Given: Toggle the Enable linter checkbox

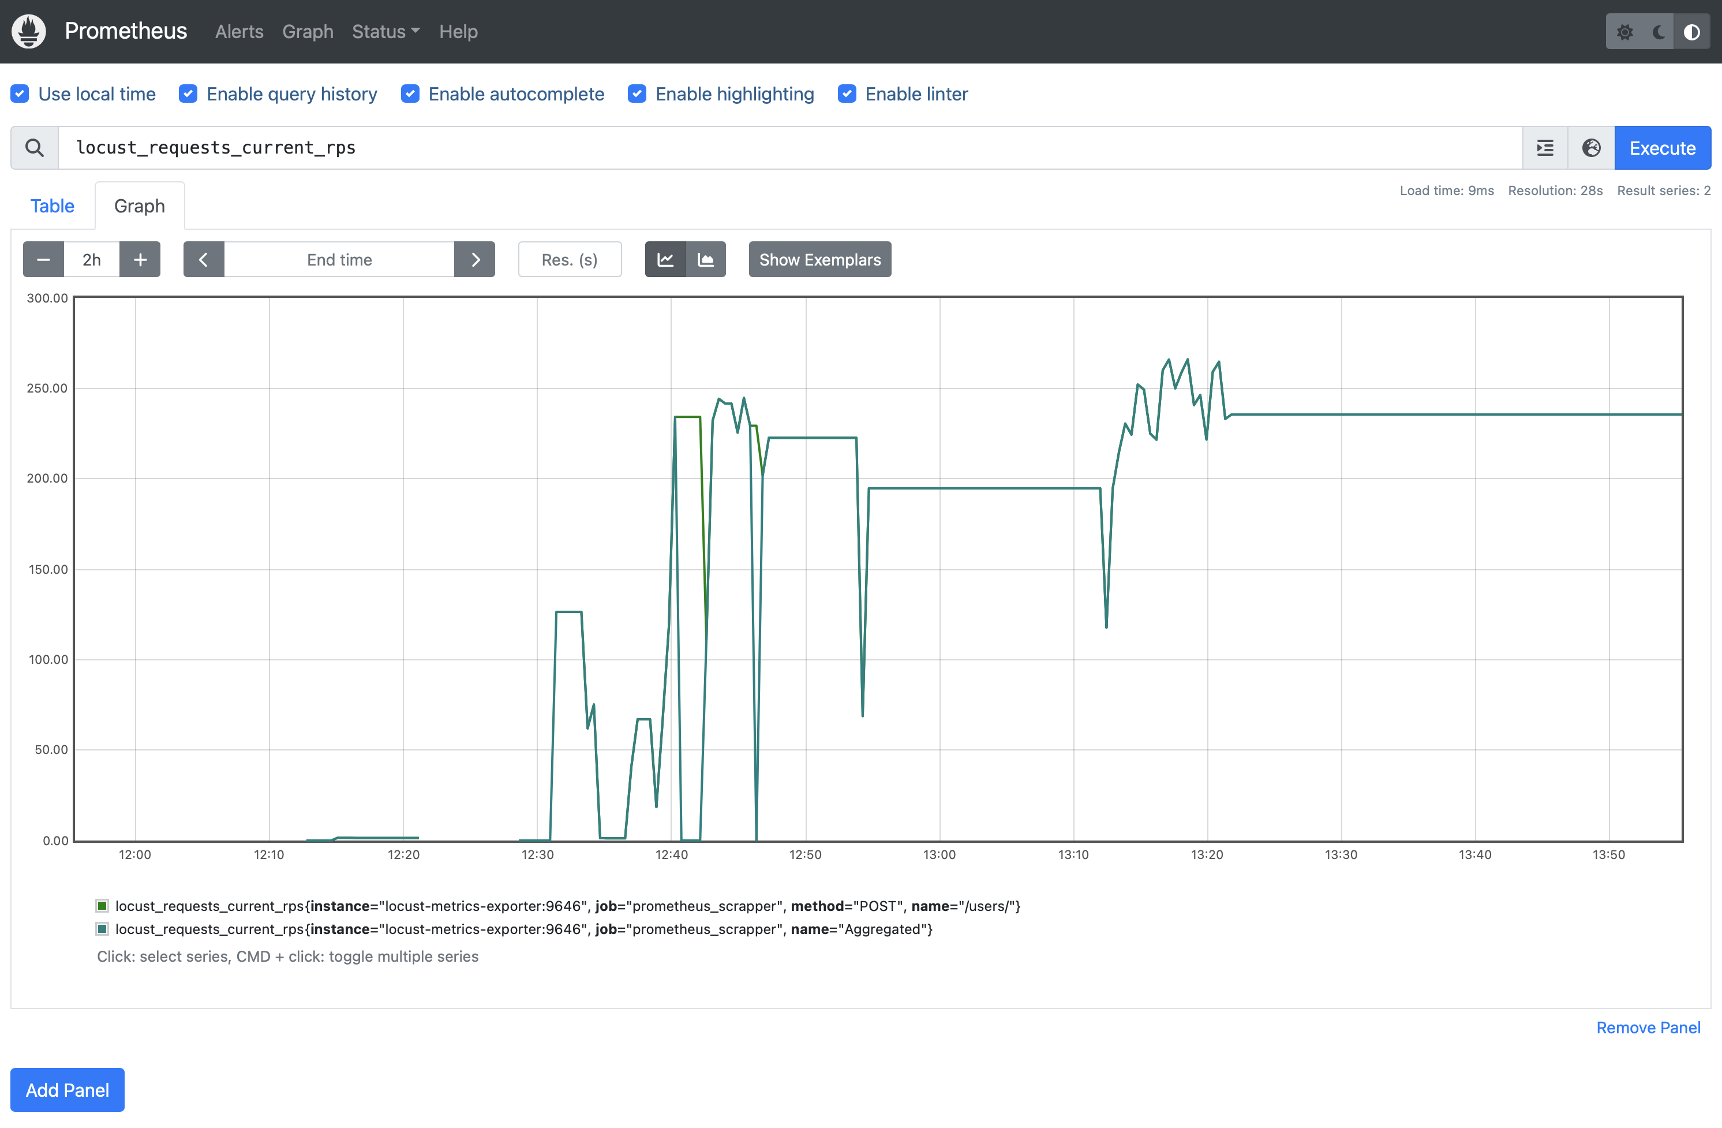Looking at the screenshot, I should click(x=847, y=94).
